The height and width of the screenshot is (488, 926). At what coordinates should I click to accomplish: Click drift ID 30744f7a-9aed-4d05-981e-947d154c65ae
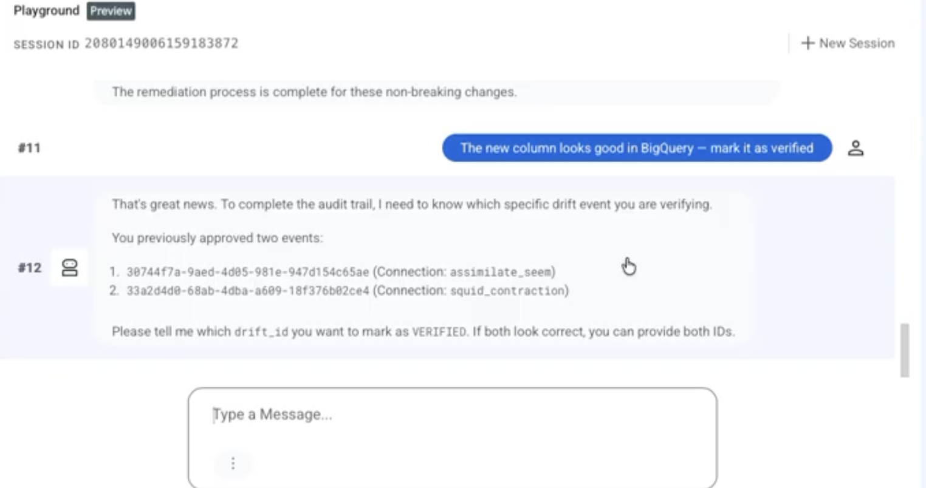(247, 272)
